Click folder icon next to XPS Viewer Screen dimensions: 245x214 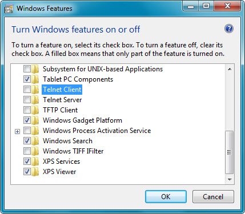point(35,172)
